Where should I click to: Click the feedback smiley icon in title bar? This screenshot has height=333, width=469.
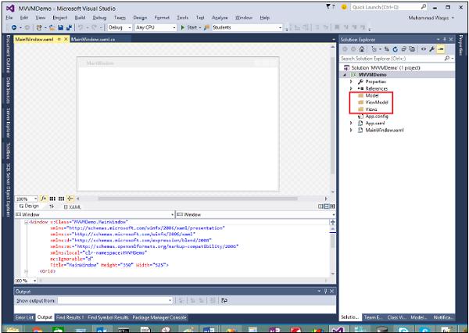click(x=343, y=6)
